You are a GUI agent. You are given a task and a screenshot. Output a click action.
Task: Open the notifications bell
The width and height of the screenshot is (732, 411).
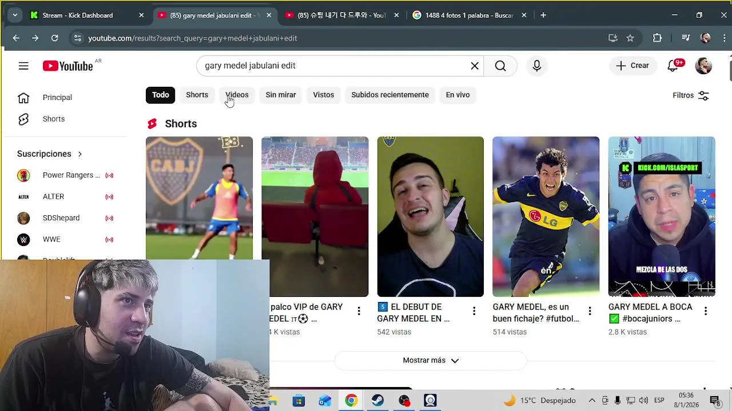[673, 66]
